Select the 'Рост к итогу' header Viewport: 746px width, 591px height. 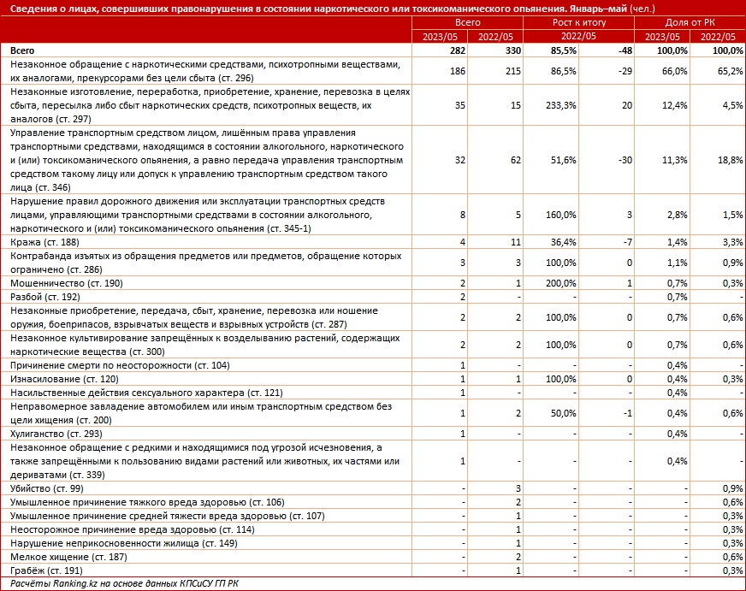coord(578,22)
